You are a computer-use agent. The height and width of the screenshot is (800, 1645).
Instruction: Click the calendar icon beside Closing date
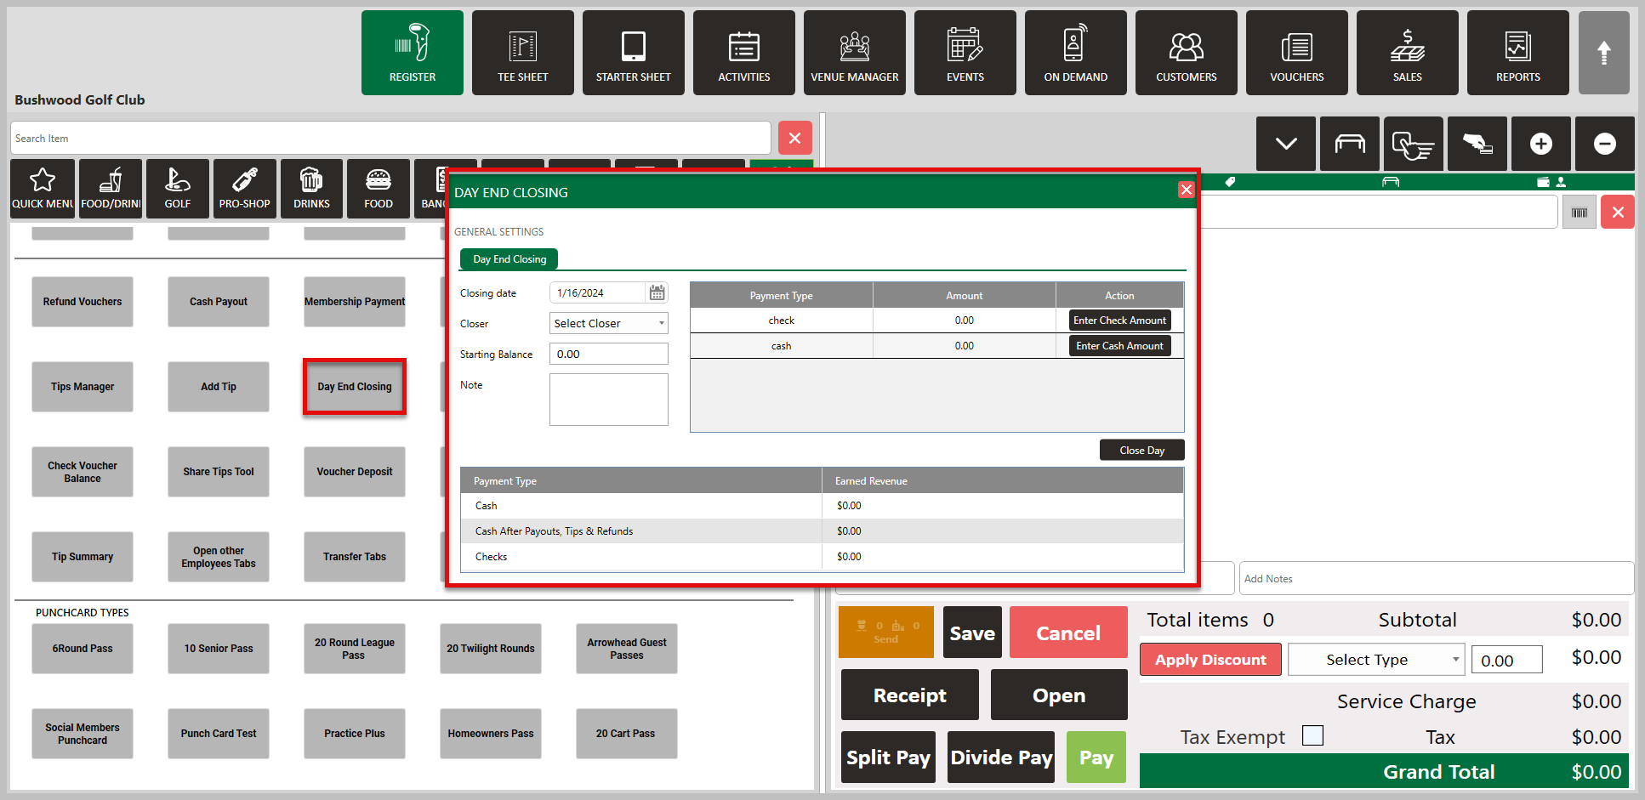coord(657,293)
